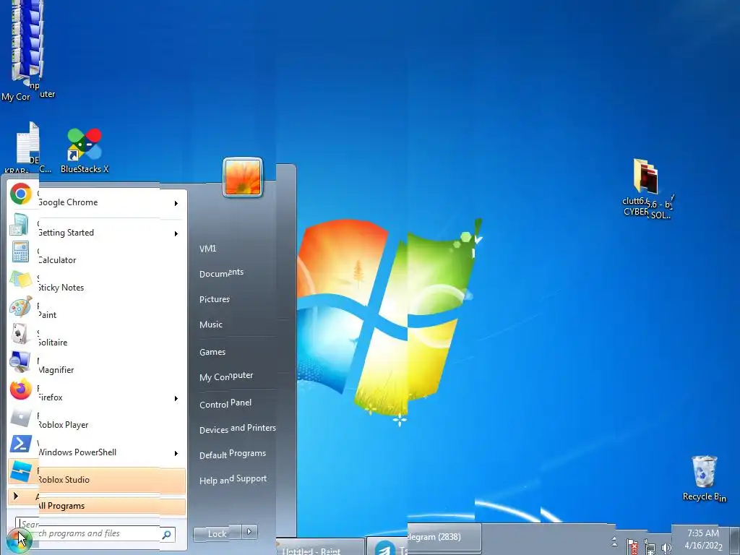Click the search magnifier icon
The width and height of the screenshot is (740, 555).
point(167,535)
